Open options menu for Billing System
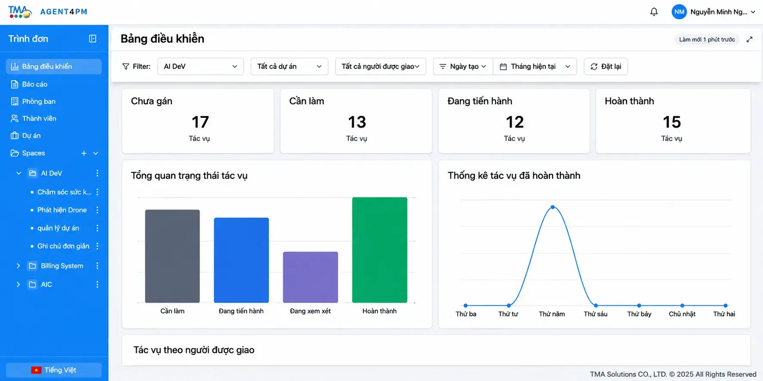763x381 pixels. pyautogui.click(x=97, y=266)
